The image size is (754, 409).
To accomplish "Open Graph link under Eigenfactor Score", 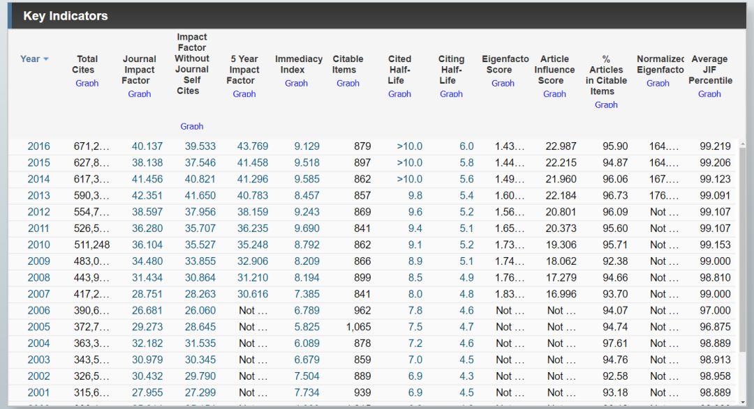I will pos(503,84).
